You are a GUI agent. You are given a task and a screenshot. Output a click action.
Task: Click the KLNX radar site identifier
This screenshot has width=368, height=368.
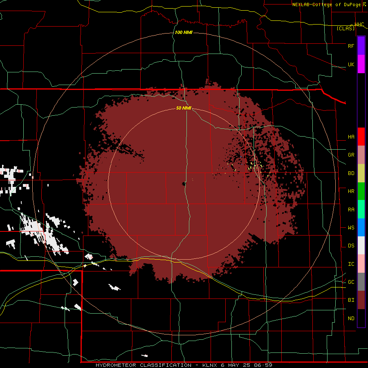point(210,365)
